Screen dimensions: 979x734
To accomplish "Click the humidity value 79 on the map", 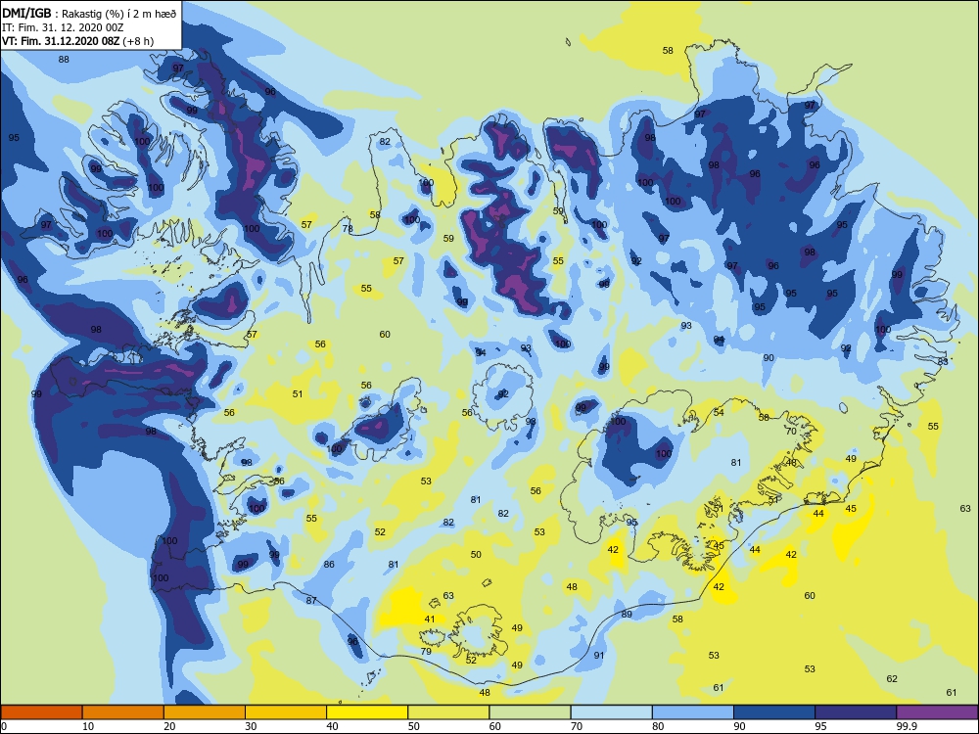I will pos(426,651).
